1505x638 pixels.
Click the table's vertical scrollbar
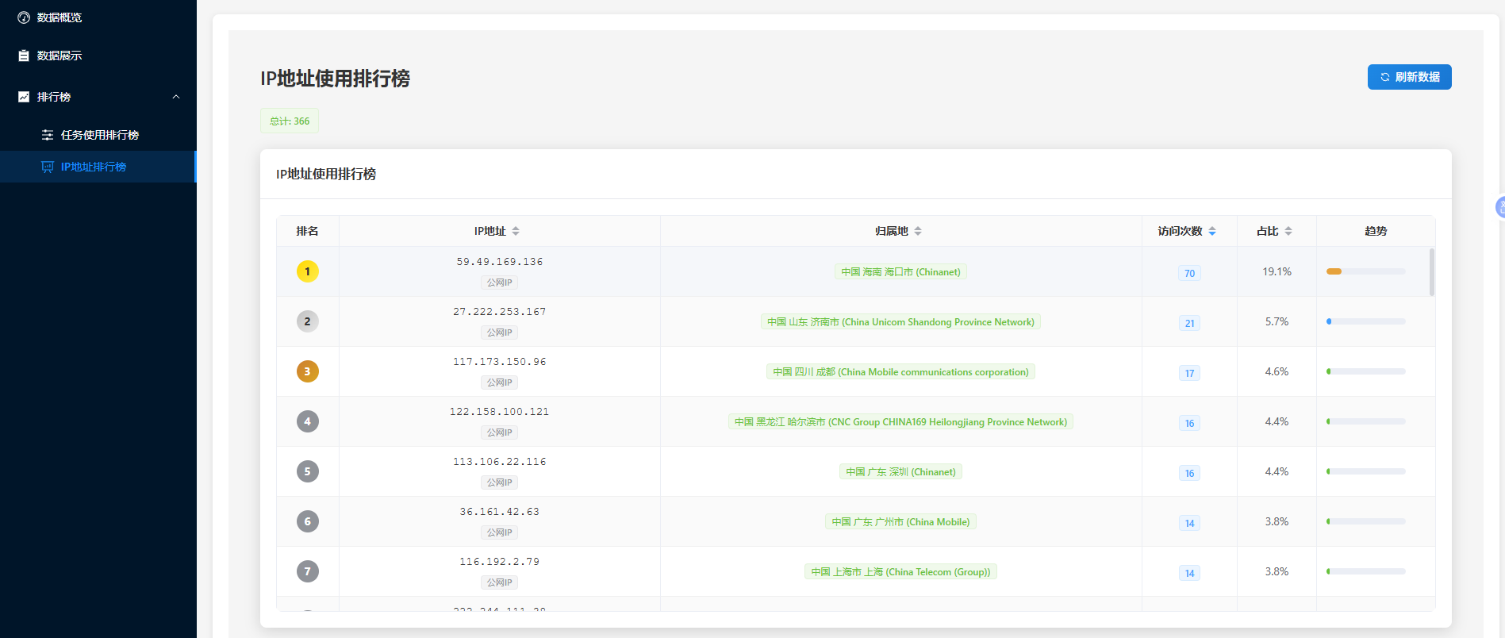click(1432, 272)
